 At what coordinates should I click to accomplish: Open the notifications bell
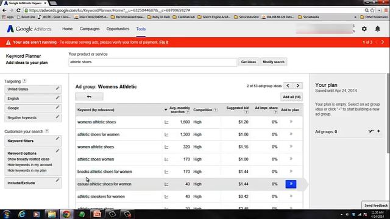click(x=378, y=29)
